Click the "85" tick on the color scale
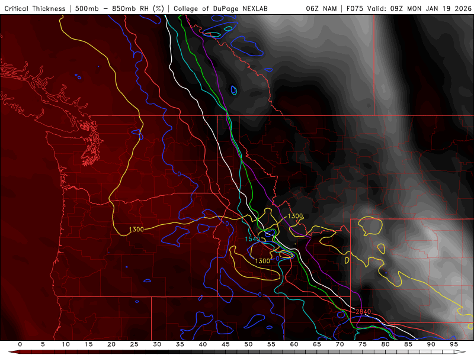This screenshot has height=355, width=474. tap(408, 344)
